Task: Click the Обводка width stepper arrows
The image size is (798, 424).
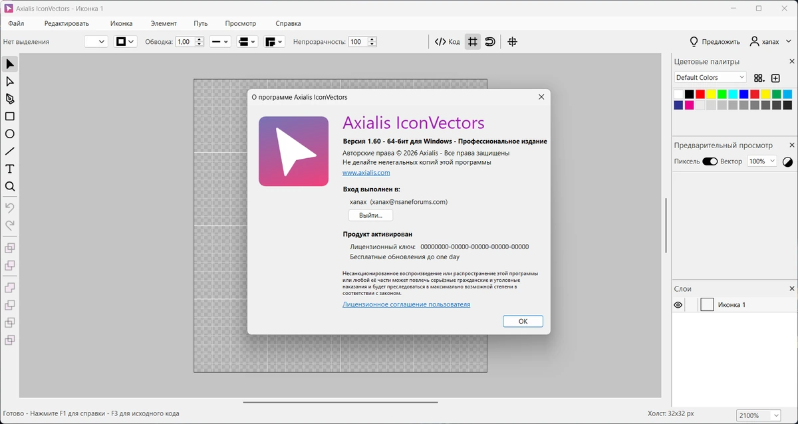Action: click(x=199, y=41)
